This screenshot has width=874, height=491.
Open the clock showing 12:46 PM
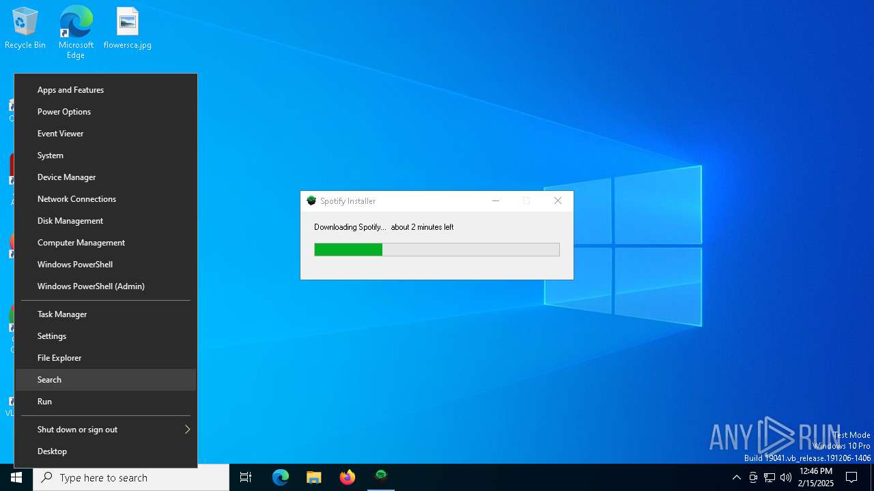pos(816,477)
